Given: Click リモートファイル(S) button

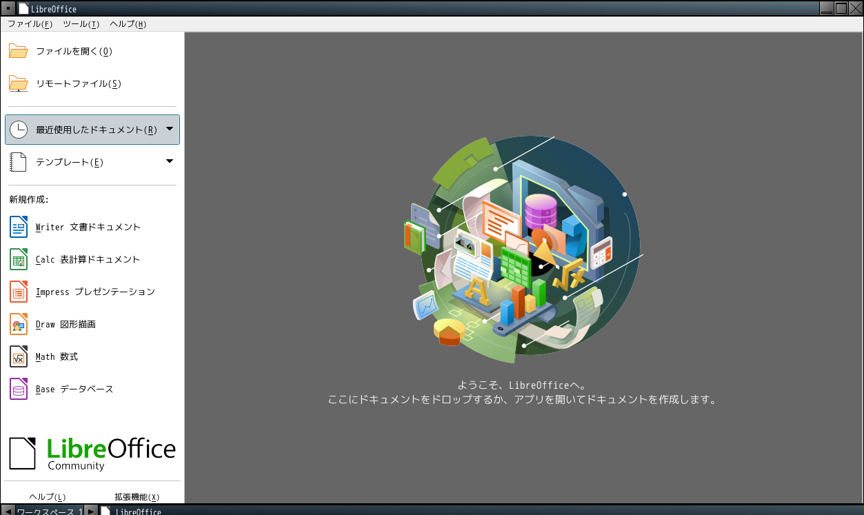Looking at the screenshot, I should (x=92, y=83).
